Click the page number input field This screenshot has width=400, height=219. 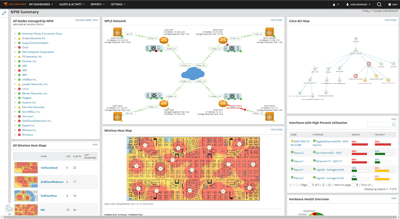[311, 185]
